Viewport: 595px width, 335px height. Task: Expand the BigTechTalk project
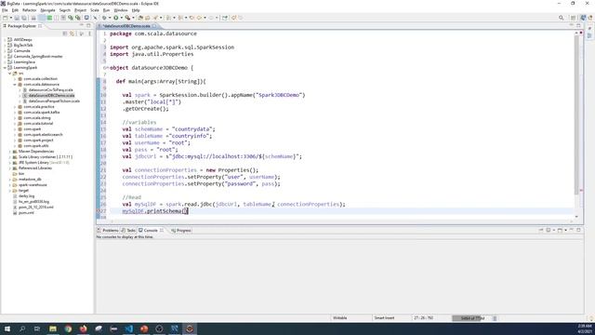pyautogui.click(x=5, y=46)
